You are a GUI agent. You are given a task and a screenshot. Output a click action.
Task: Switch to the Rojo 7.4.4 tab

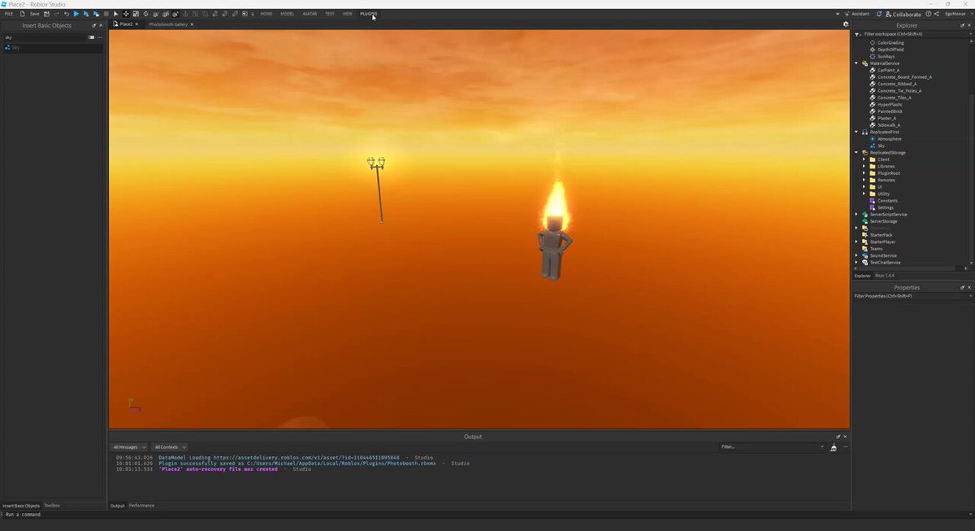[886, 276]
